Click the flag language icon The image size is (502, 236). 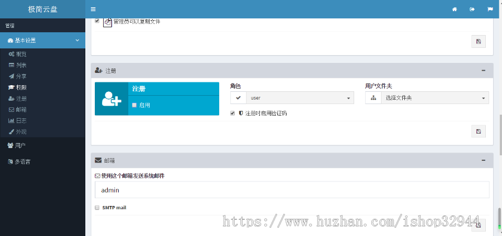tap(490, 9)
